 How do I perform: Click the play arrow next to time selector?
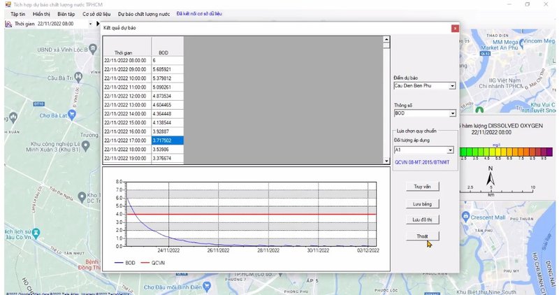coord(98,24)
